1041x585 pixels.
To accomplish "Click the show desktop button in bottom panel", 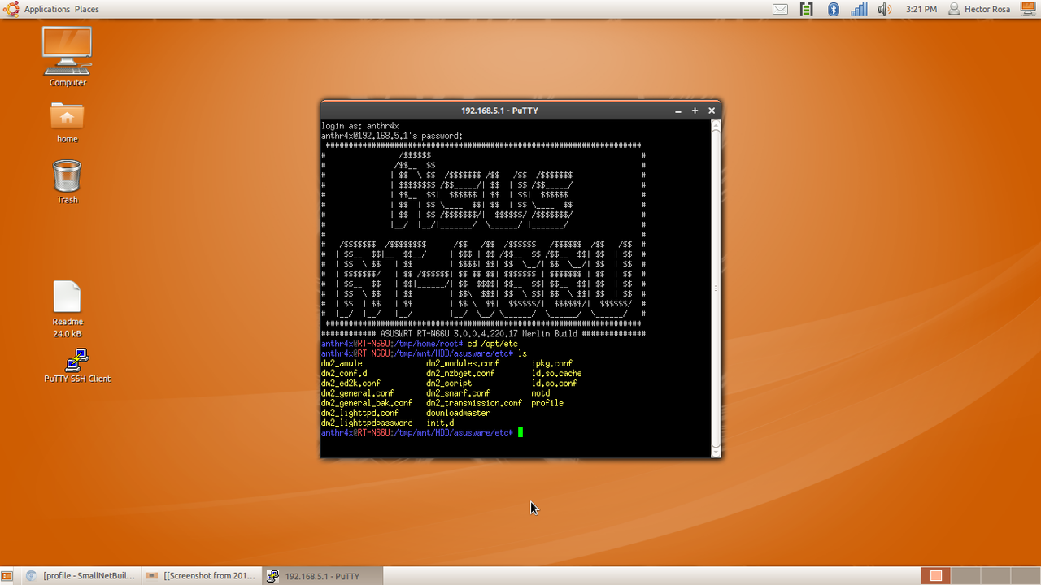I will 7,576.
